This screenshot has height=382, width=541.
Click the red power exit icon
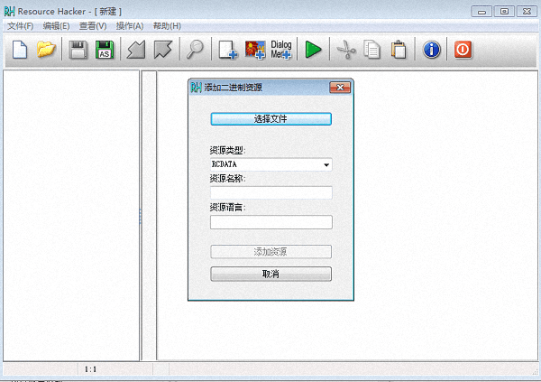pos(463,50)
